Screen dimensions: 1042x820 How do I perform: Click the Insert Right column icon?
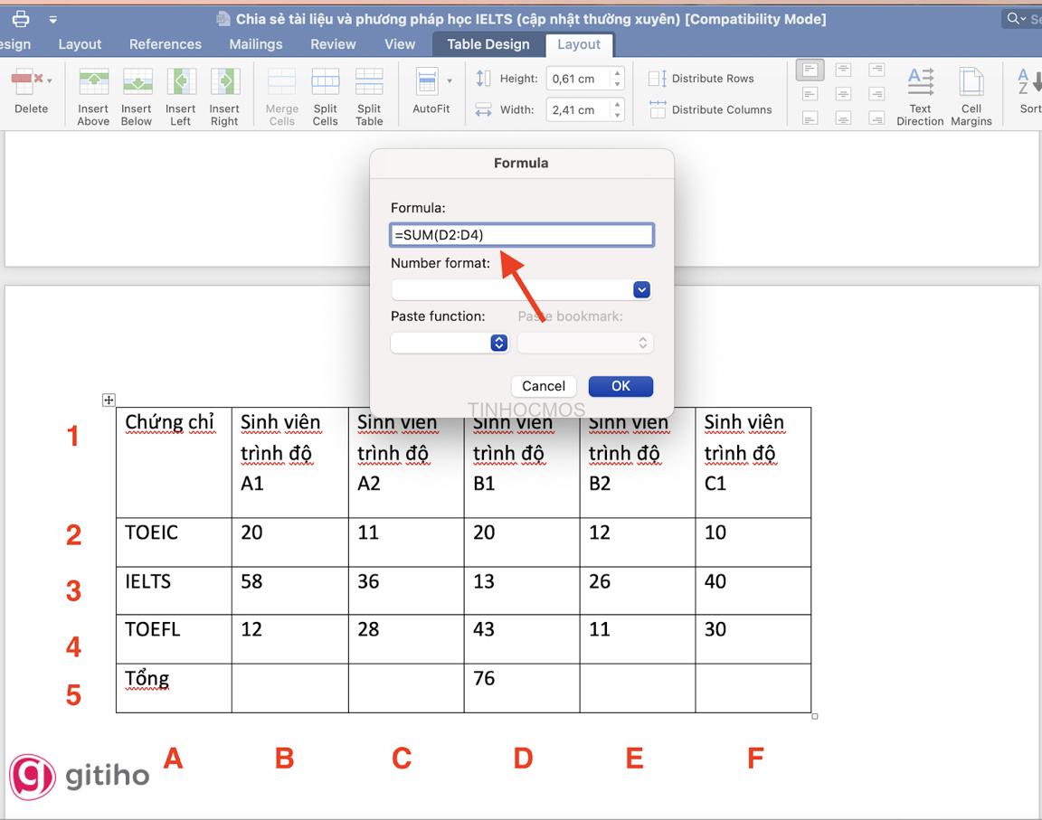(x=224, y=83)
